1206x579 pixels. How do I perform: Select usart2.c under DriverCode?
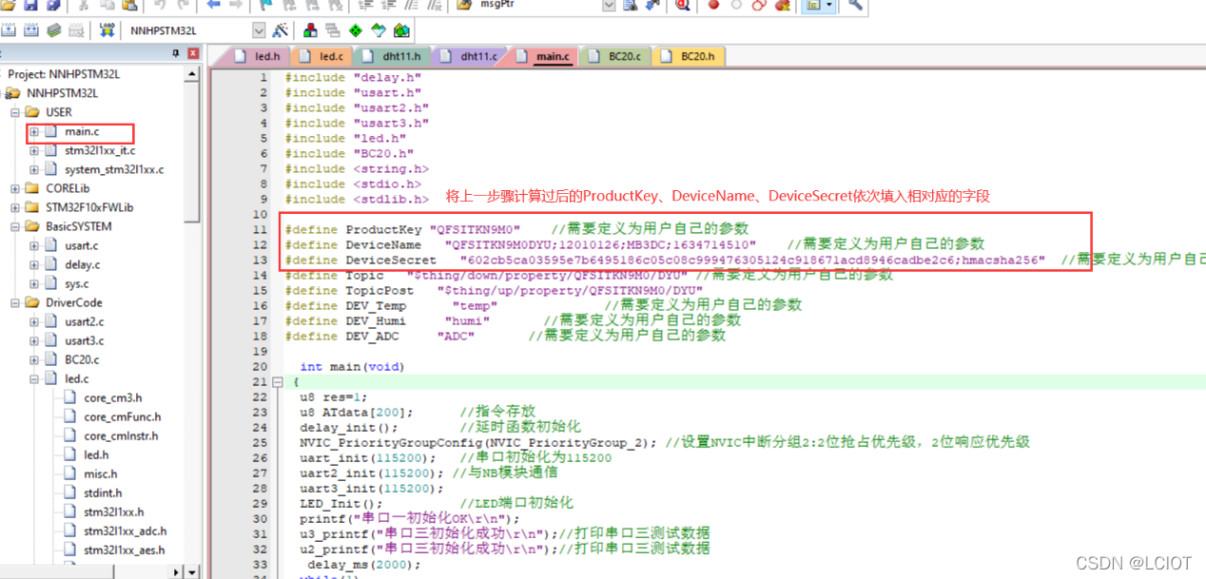click(x=84, y=321)
